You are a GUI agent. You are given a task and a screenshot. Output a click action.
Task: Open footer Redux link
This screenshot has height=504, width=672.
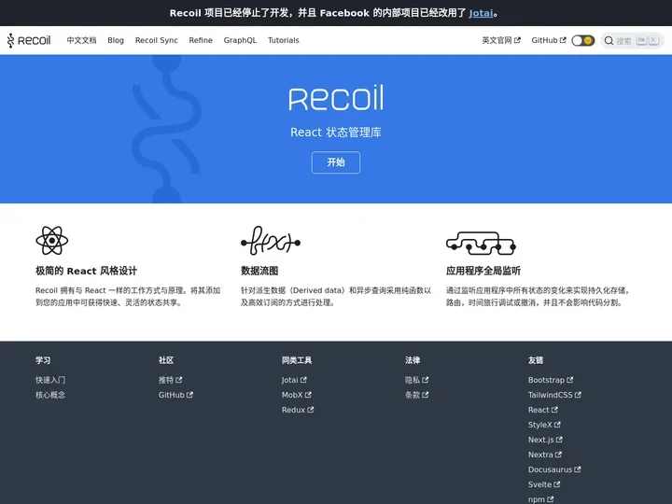point(298,410)
